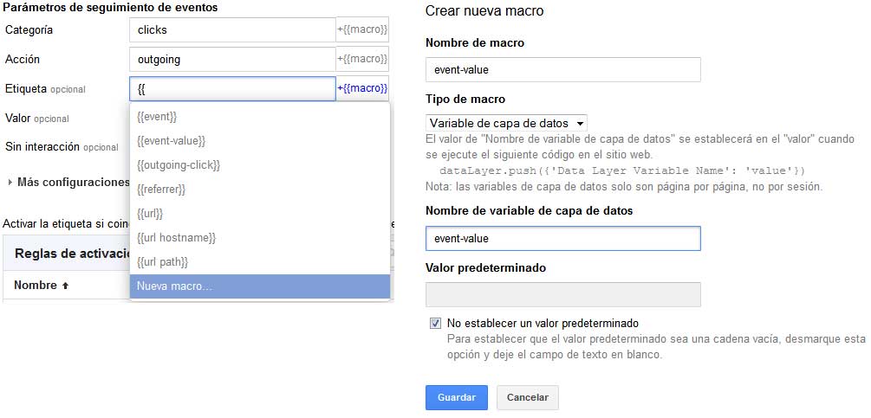Click the Nombre de macro text field
The width and height of the screenshot is (871, 418).
(x=562, y=70)
